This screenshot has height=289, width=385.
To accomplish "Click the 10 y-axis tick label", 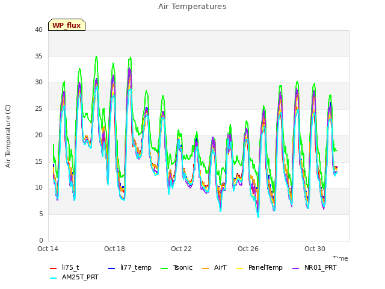I will (38, 188).
